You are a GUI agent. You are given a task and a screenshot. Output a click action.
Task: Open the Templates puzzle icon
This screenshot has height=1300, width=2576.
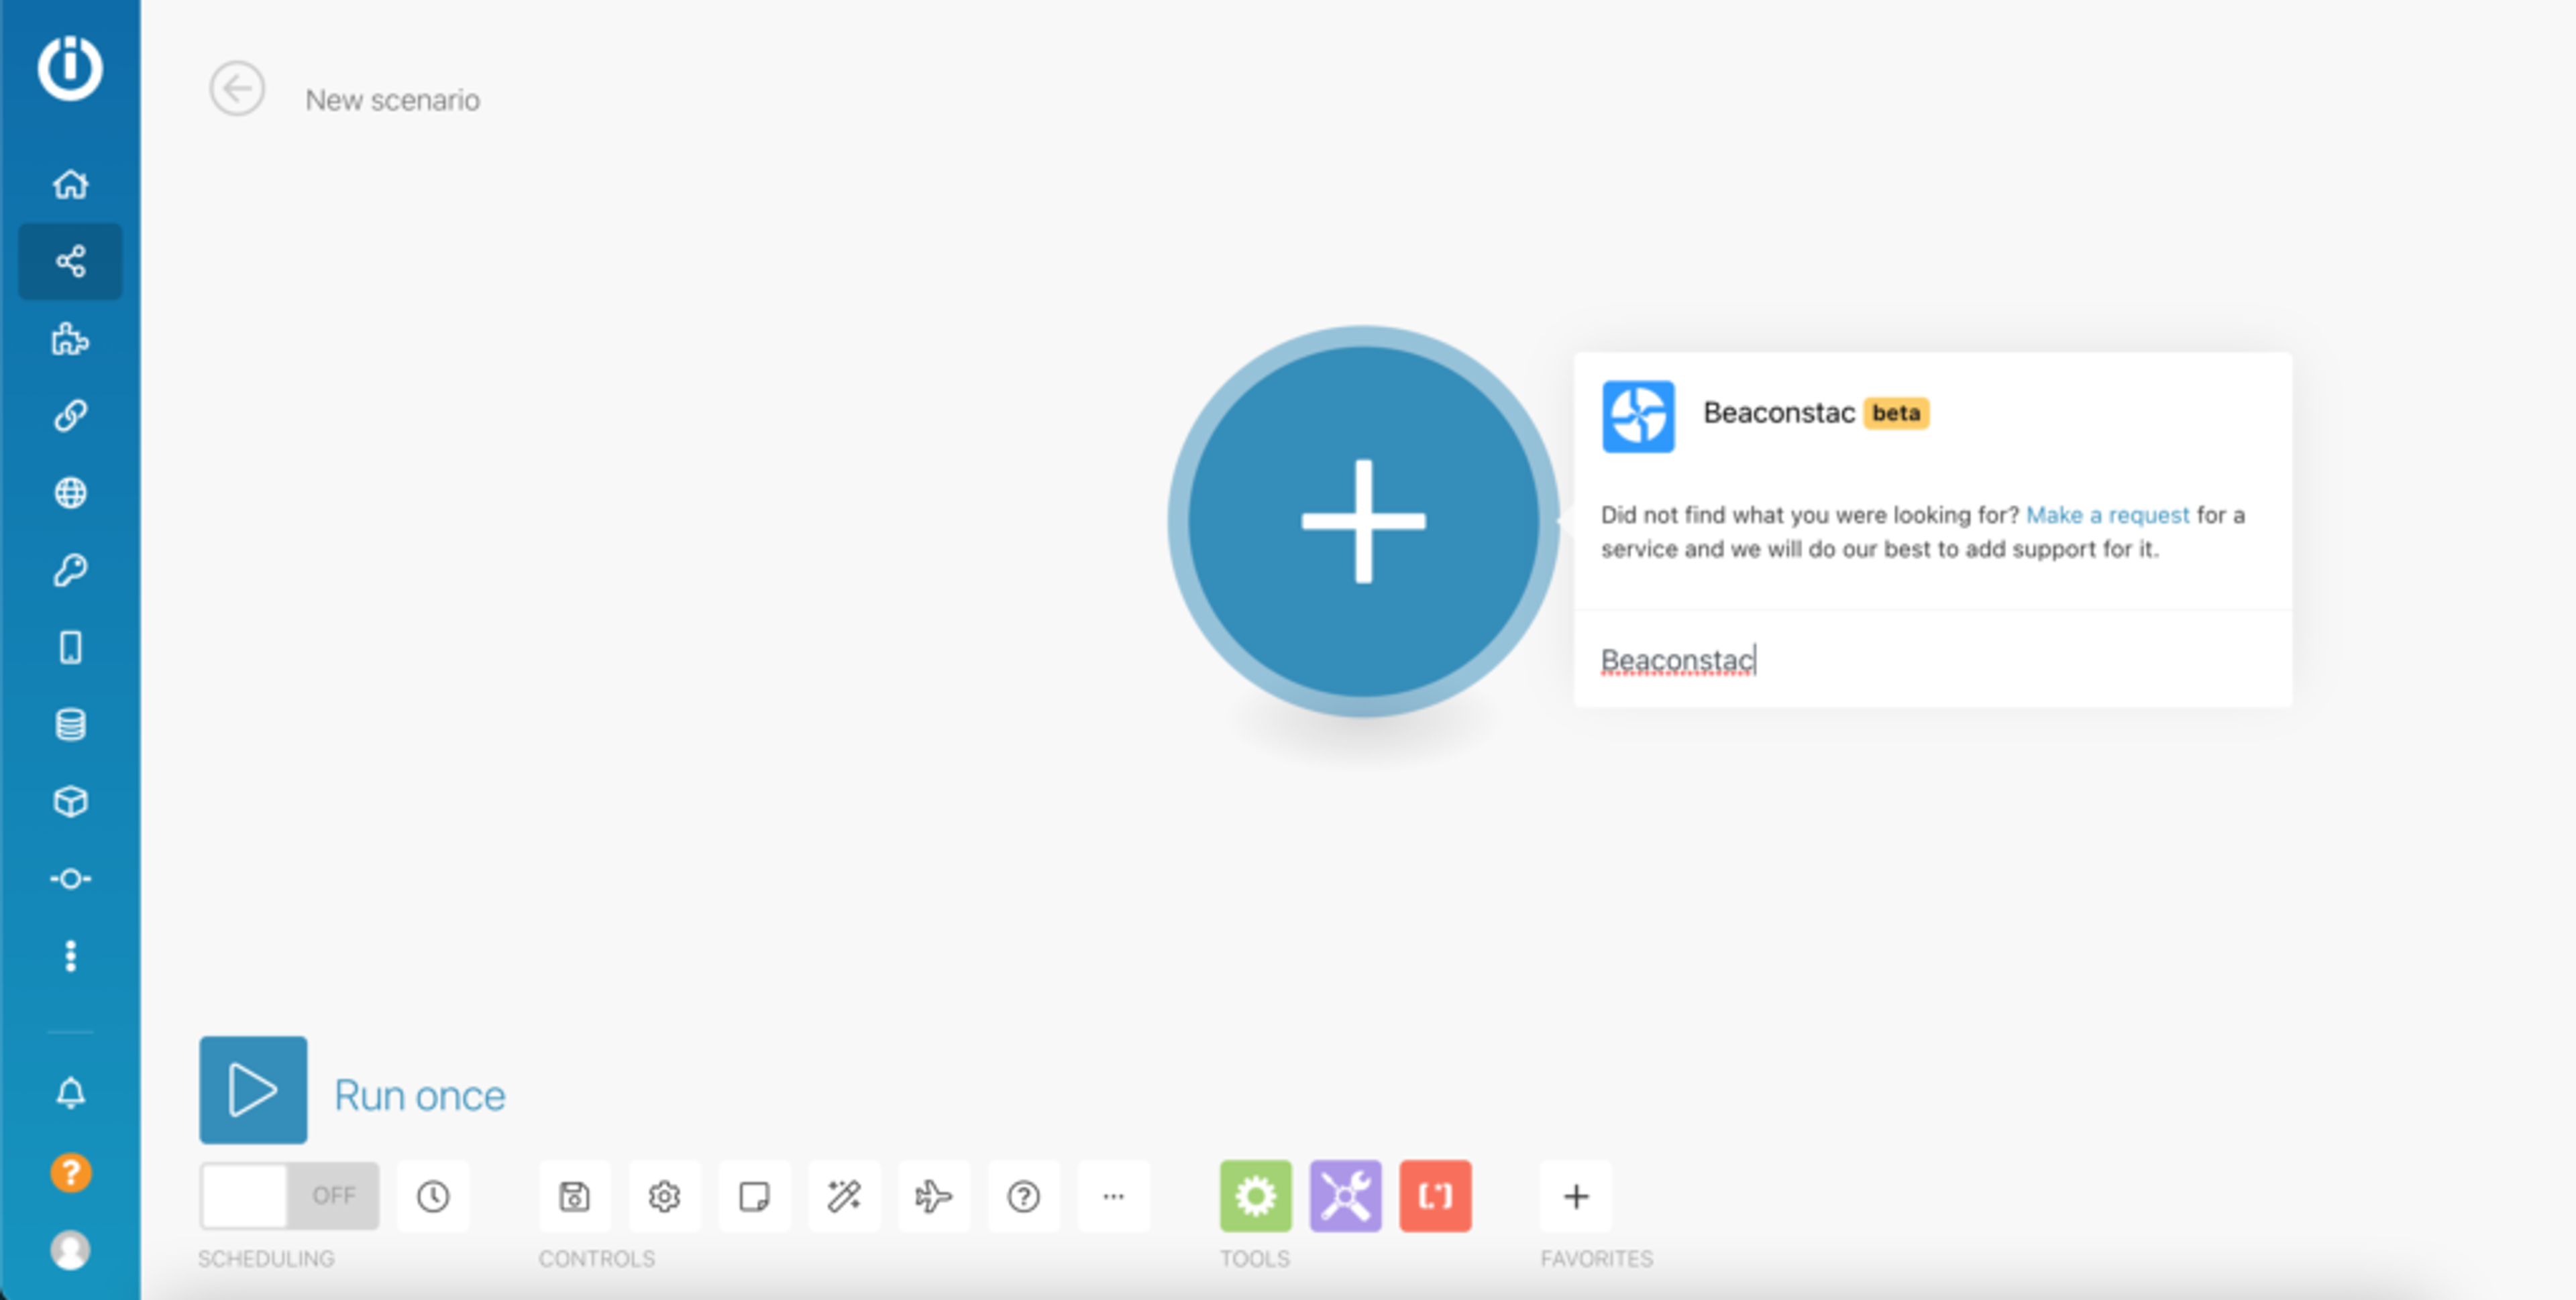point(70,339)
